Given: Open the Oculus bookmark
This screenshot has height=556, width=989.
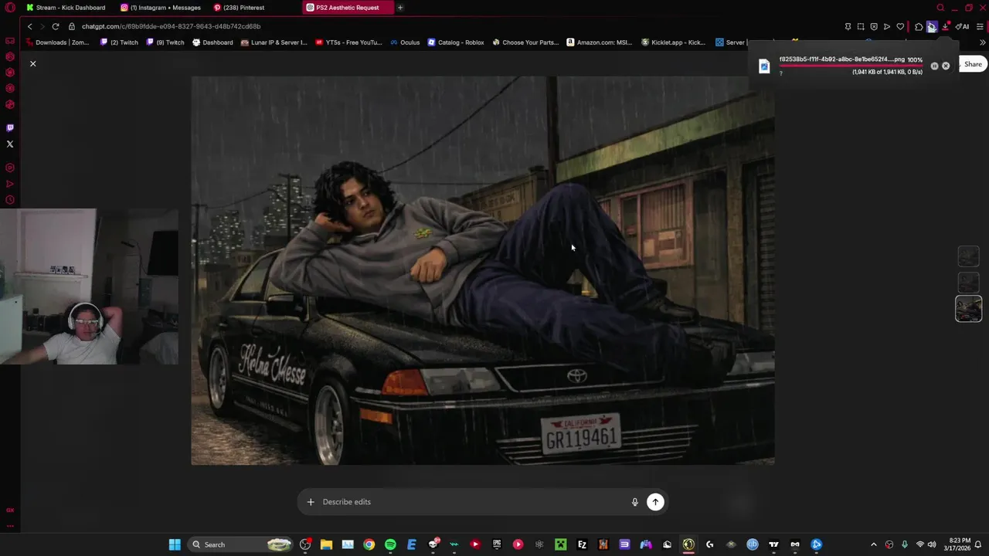Looking at the screenshot, I should click(405, 42).
